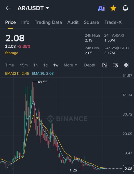Tap the Storage category tag
This screenshot has height=174, width=134.
pyautogui.click(x=12, y=53)
